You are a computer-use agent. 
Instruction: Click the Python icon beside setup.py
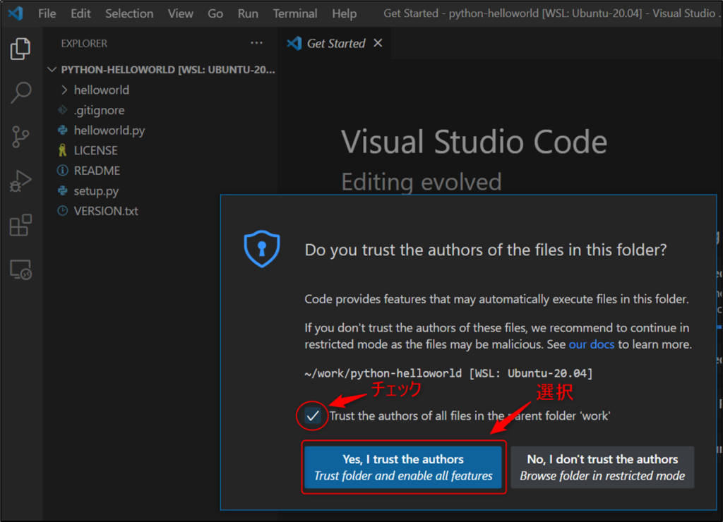(x=63, y=190)
